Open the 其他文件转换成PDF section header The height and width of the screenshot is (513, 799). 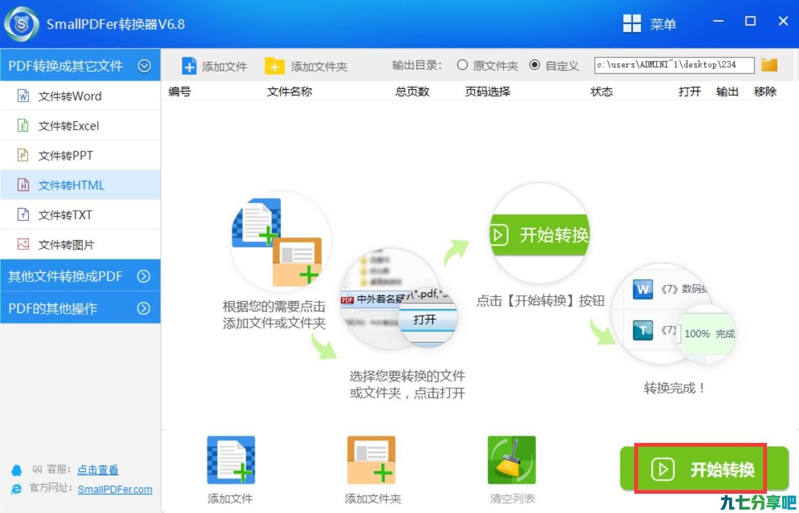tap(80, 275)
